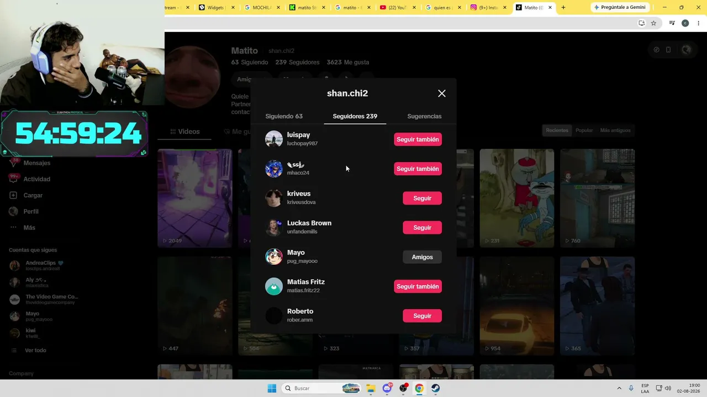Viewport: 707px width, 397px height.
Task: Open the Más menu in the sidebar
Action: (x=29, y=228)
